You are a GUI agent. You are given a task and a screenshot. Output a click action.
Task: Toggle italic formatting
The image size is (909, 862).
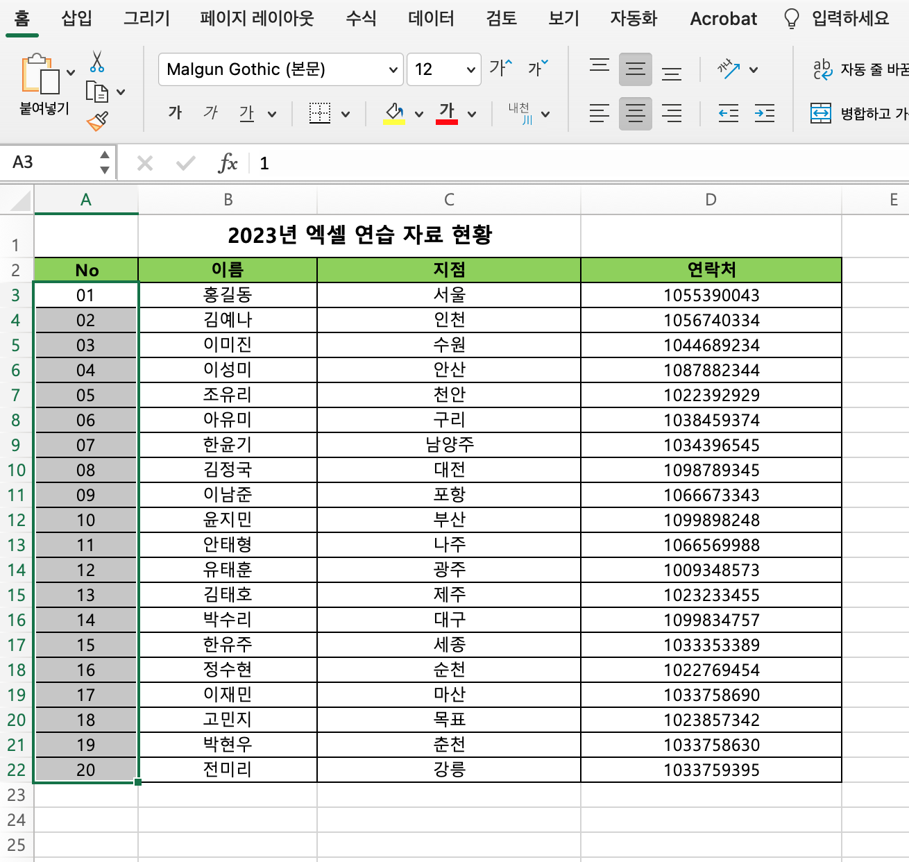(x=210, y=113)
